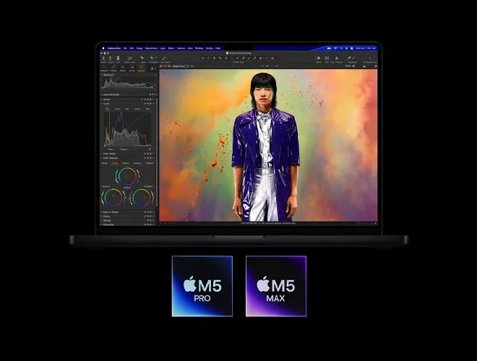The width and height of the screenshot is (477, 361).
Task: Click the curve graph area
Action: pos(127,129)
